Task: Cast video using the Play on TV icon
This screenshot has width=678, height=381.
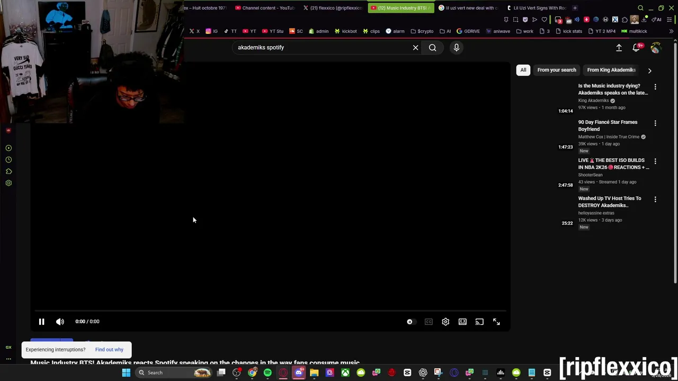Action: (479, 322)
